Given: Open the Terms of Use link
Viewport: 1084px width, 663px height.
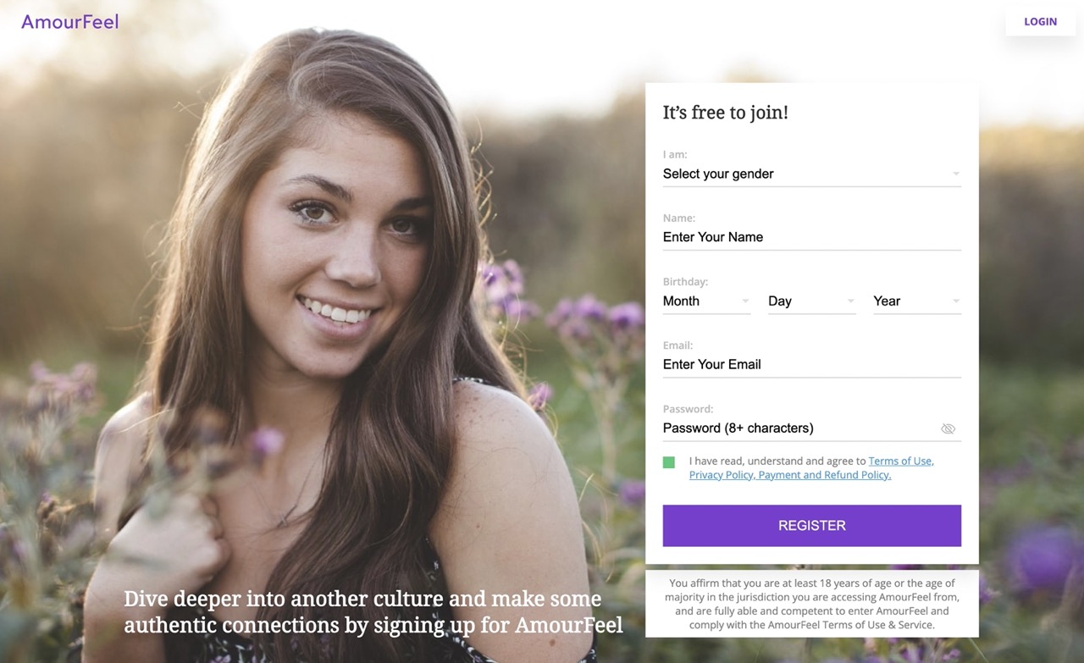Looking at the screenshot, I should pyautogui.click(x=900, y=461).
